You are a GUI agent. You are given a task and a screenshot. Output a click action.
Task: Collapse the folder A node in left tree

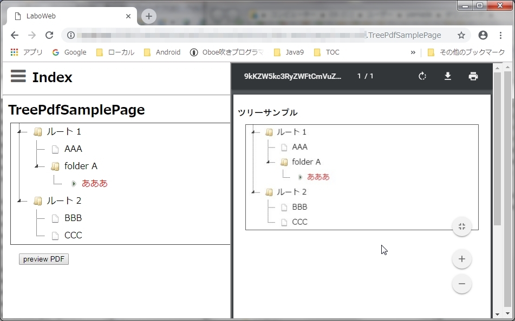pos(37,166)
